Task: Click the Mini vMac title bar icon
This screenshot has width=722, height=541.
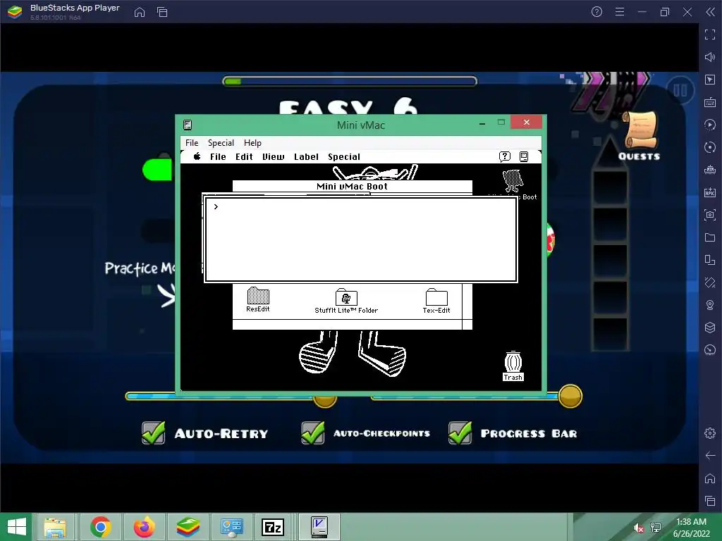Action: click(x=188, y=125)
